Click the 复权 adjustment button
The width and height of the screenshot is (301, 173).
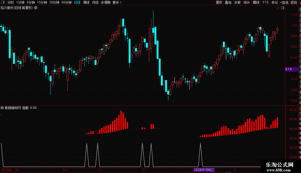coord(219,2)
